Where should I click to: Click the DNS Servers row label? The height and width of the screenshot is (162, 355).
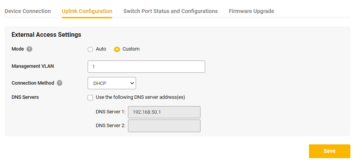pyautogui.click(x=25, y=97)
